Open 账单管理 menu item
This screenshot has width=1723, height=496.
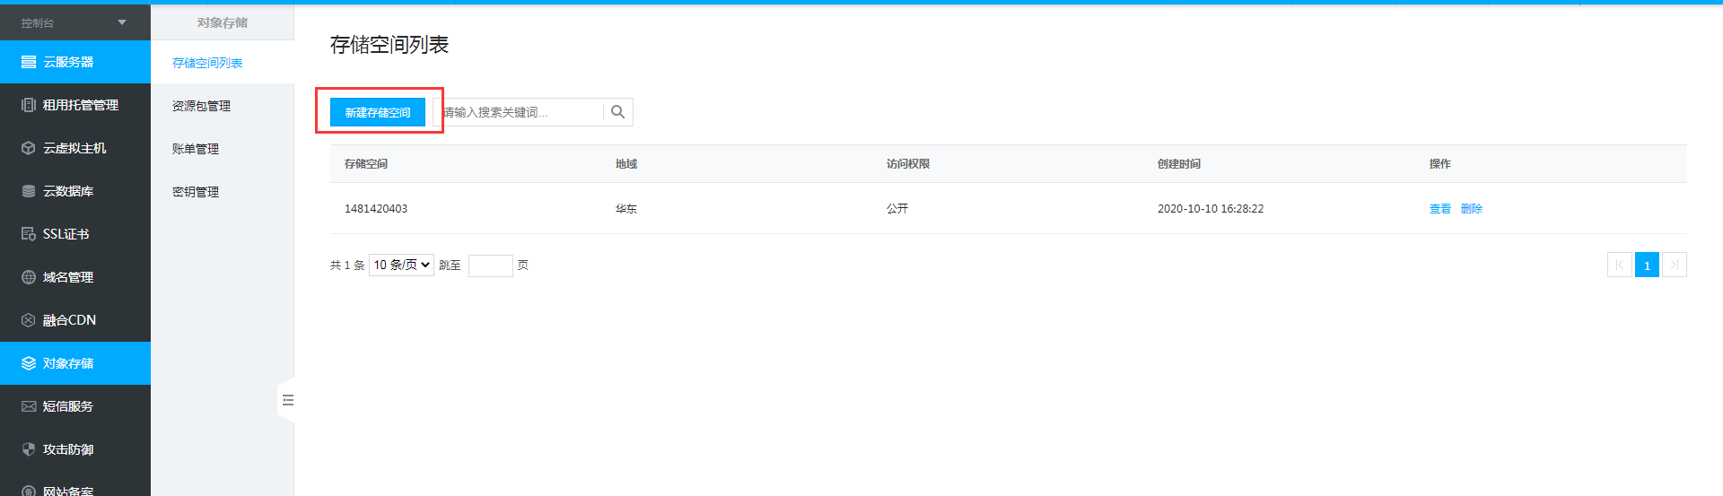[196, 149]
